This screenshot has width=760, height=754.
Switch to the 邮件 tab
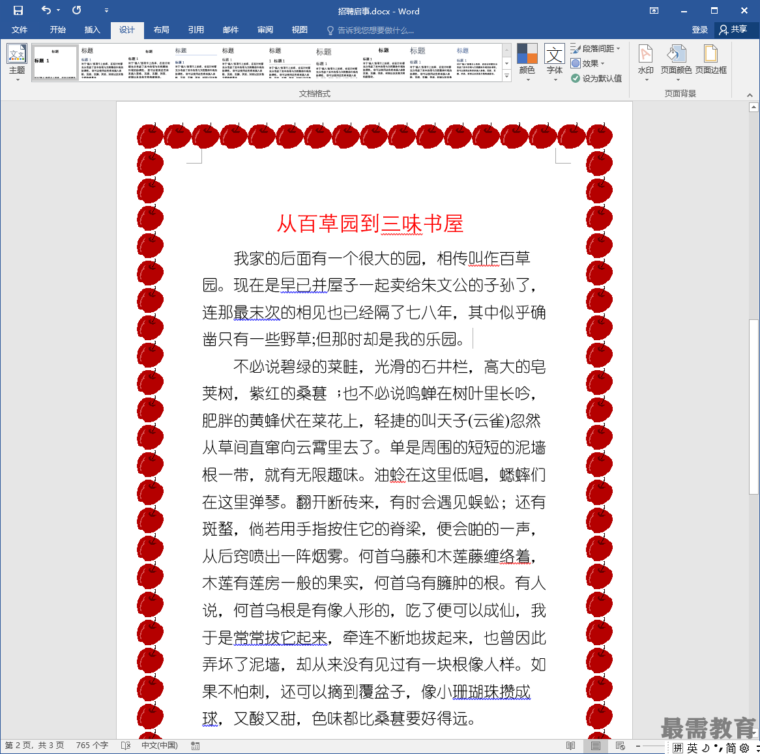(231, 29)
